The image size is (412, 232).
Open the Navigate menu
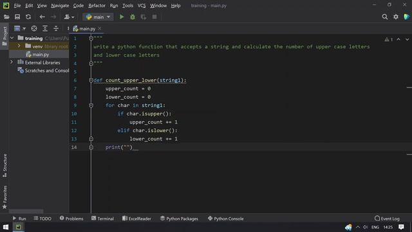(60, 6)
